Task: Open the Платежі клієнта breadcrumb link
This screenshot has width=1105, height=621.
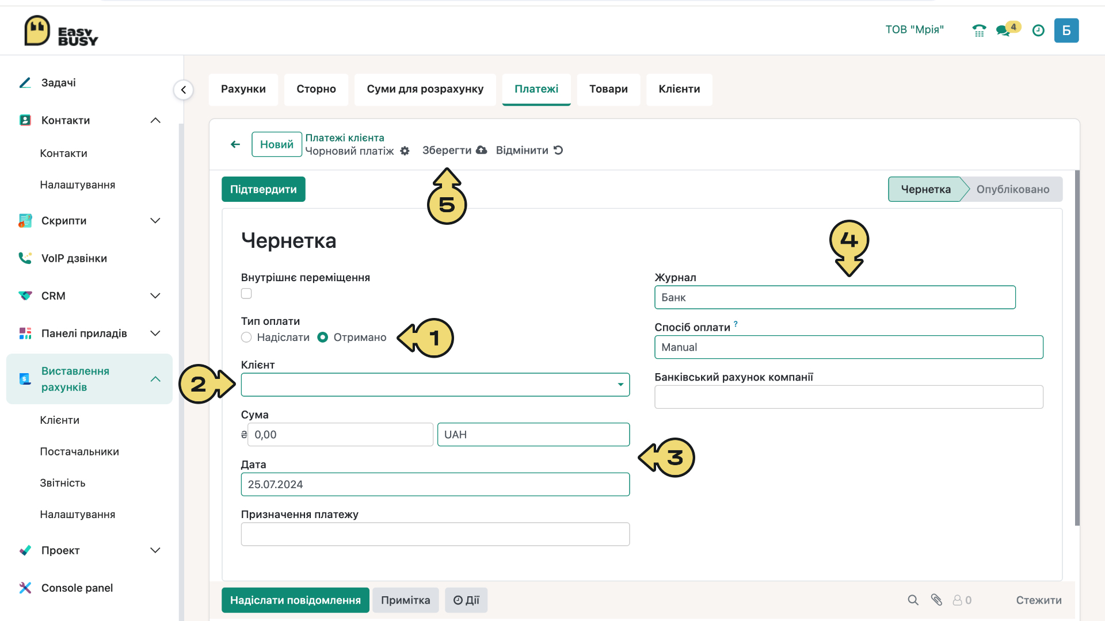Action: coord(345,138)
